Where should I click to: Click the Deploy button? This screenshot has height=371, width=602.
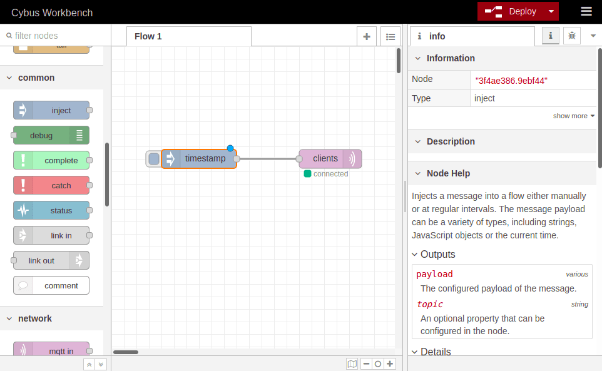(x=512, y=11)
